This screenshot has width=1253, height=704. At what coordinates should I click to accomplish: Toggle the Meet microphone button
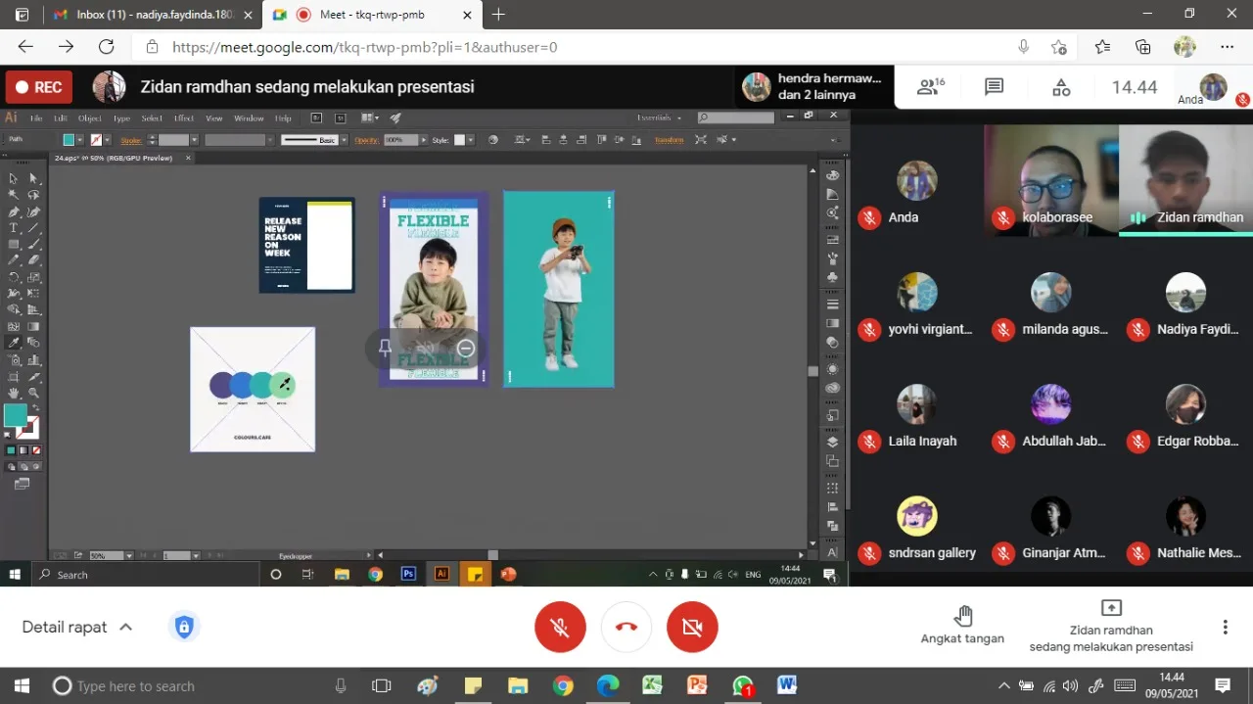click(x=560, y=627)
